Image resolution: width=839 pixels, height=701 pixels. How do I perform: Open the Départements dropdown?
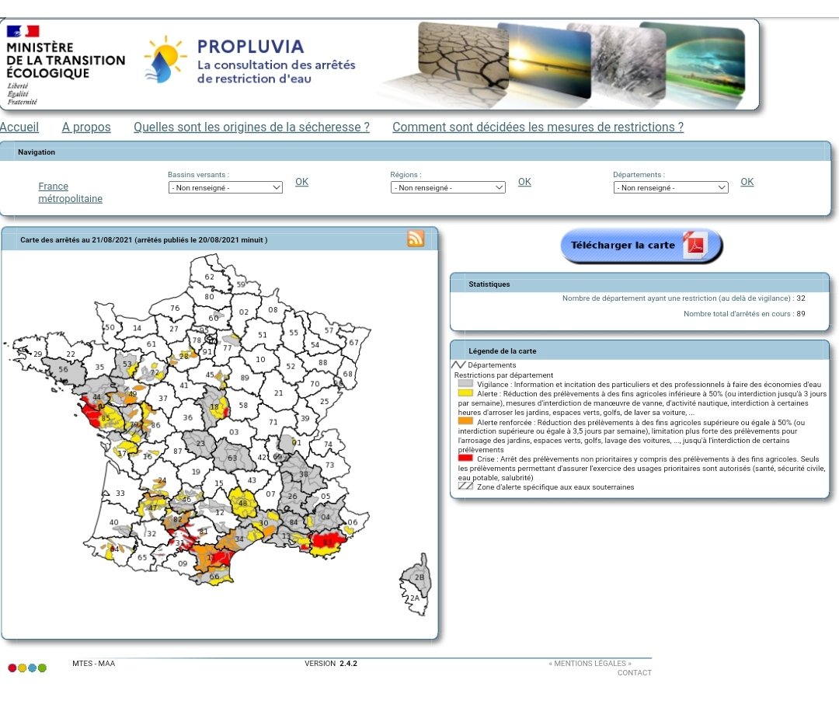(x=671, y=187)
